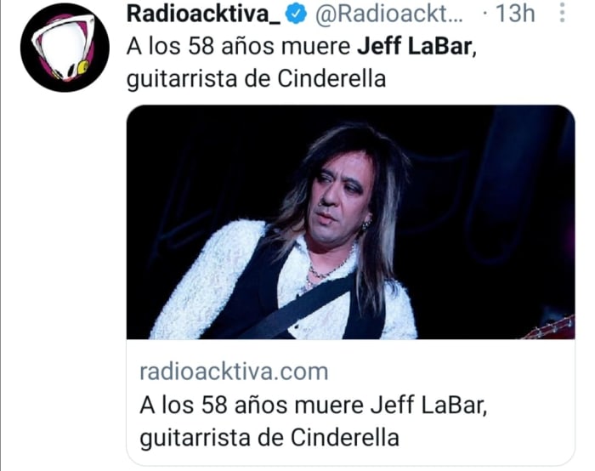The image size is (595, 471).
Task: Click the 13h timestamp
Action: [516, 14]
